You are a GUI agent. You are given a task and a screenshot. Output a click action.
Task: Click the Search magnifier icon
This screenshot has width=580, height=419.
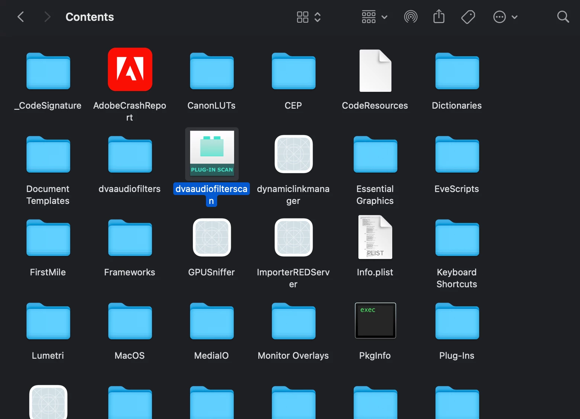[x=563, y=16]
